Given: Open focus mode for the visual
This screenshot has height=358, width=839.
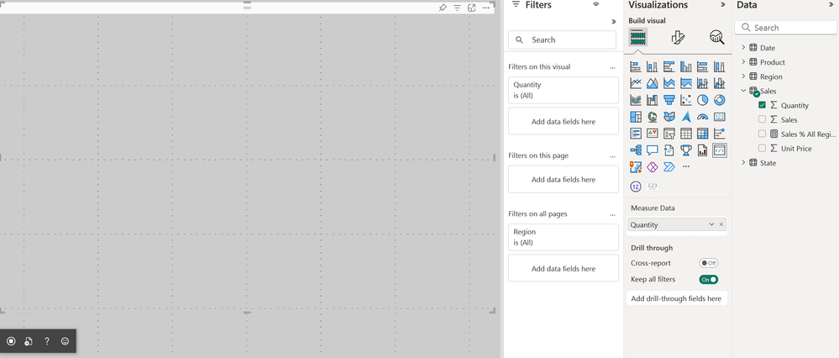Looking at the screenshot, I should [471, 8].
